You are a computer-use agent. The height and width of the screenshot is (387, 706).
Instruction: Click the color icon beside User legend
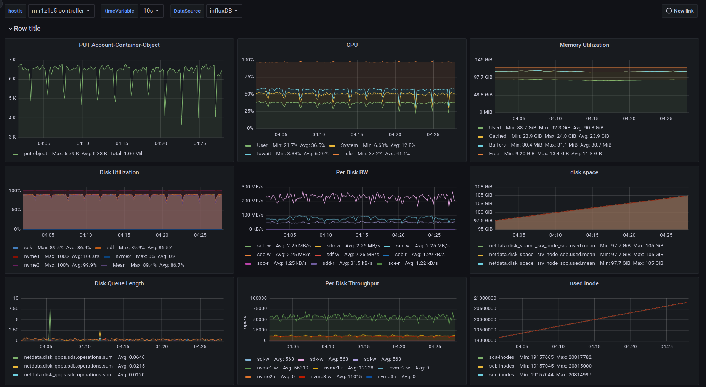(x=248, y=146)
